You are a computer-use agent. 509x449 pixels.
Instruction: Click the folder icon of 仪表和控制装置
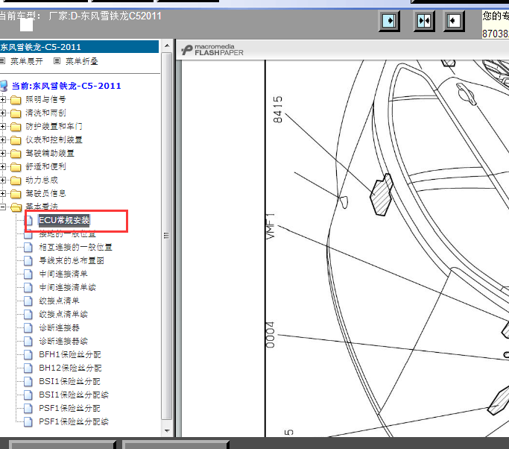tap(16, 140)
